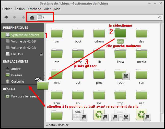Open the Édition menu
165x129 pixels.
click(20, 9)
